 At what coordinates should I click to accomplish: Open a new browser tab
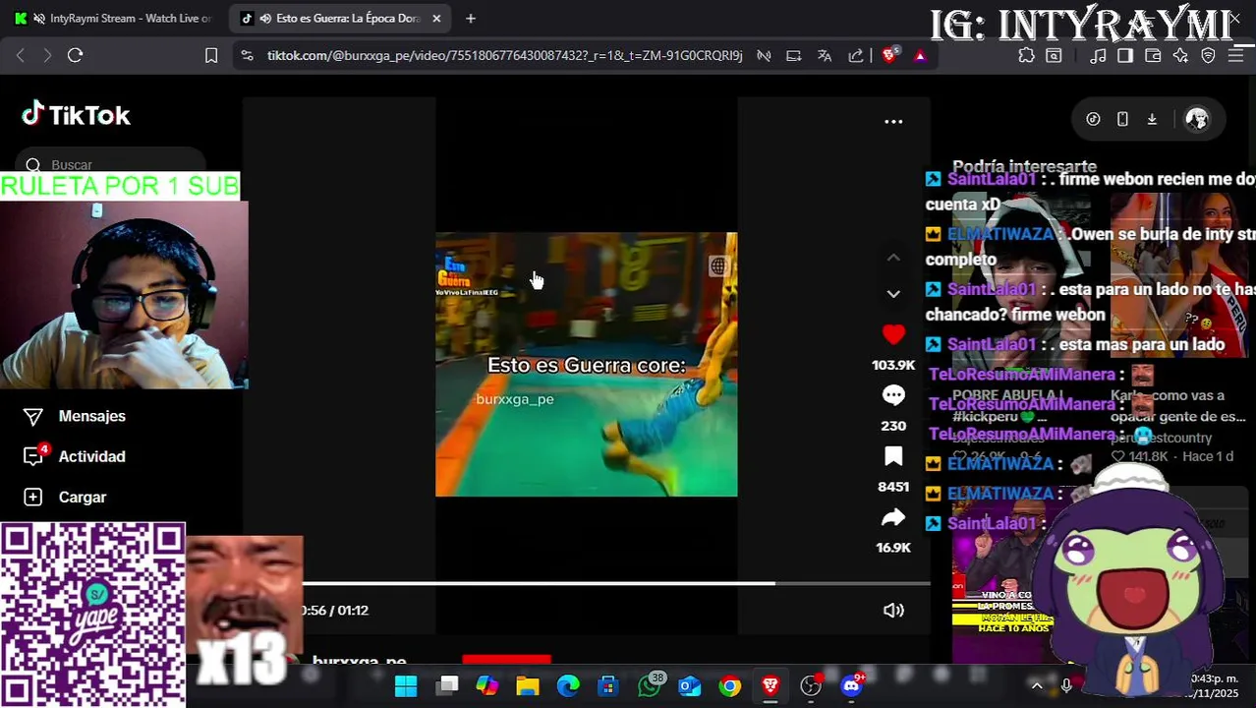click(471, 19)
